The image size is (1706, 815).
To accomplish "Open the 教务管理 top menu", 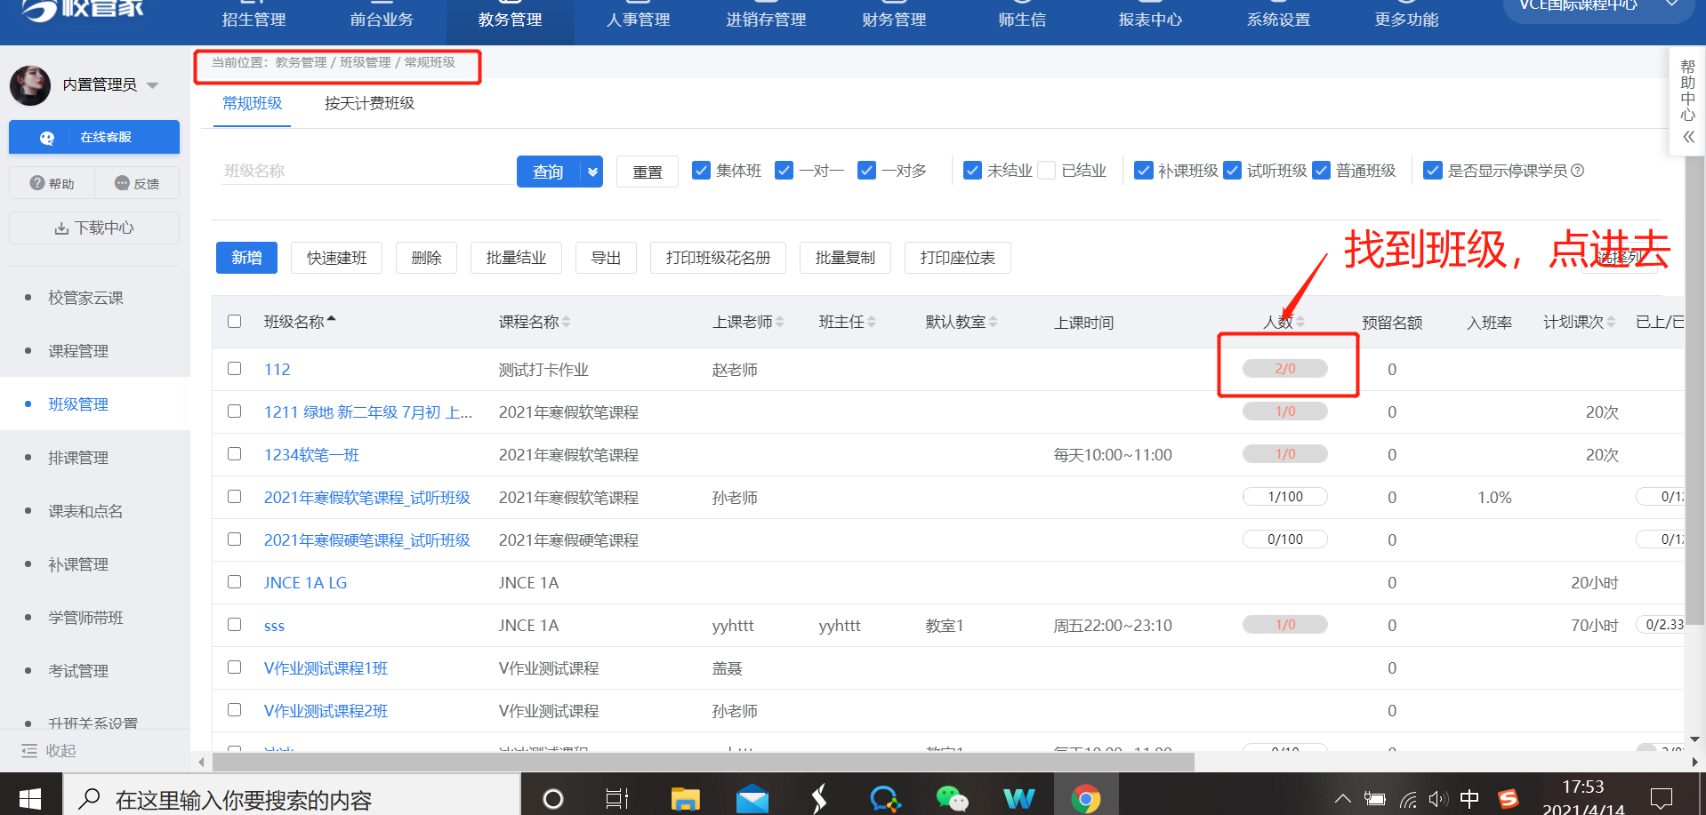I will pyautogui.click(x=511, y=20).
